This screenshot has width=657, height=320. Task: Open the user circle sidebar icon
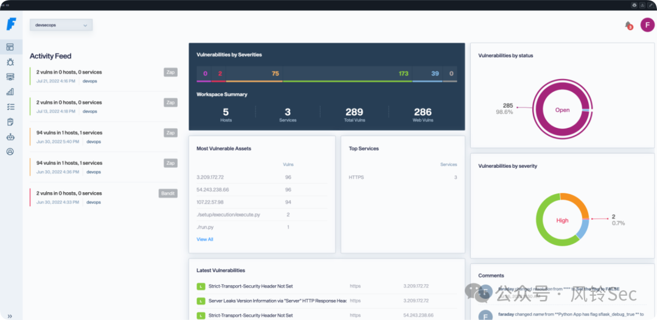10,151
